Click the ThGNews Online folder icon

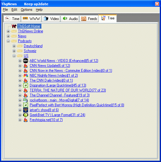[x=14, y=31]
